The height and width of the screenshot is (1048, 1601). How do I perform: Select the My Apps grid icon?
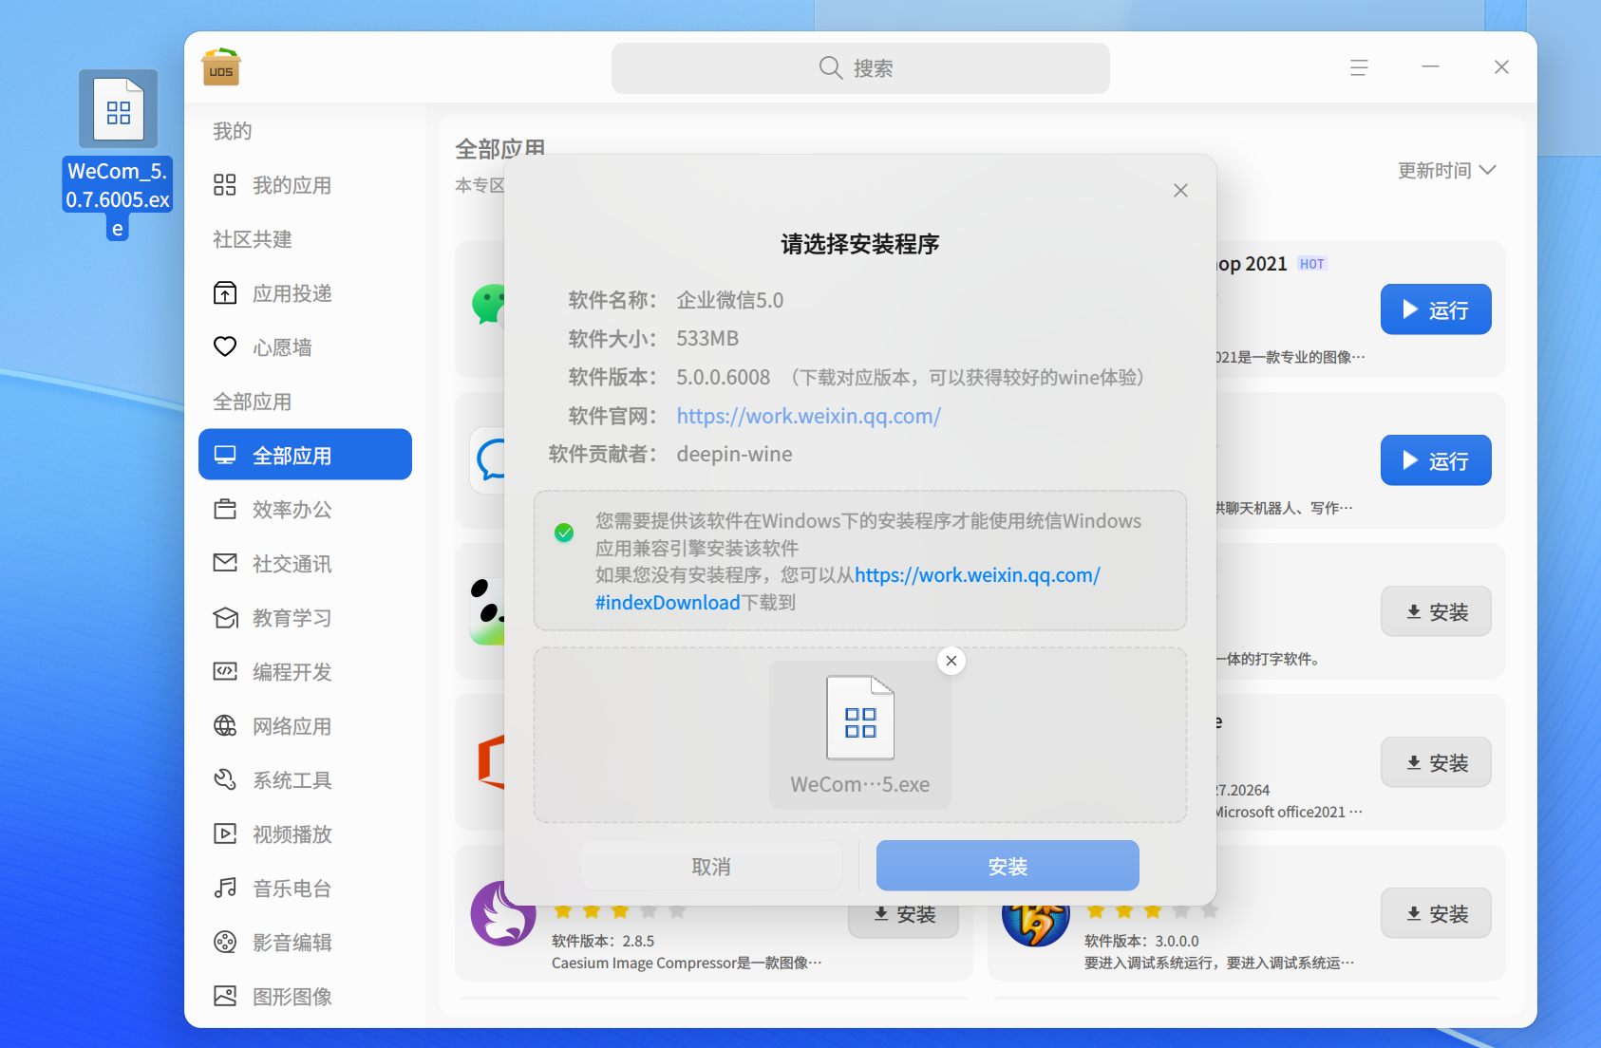(225, 185)
